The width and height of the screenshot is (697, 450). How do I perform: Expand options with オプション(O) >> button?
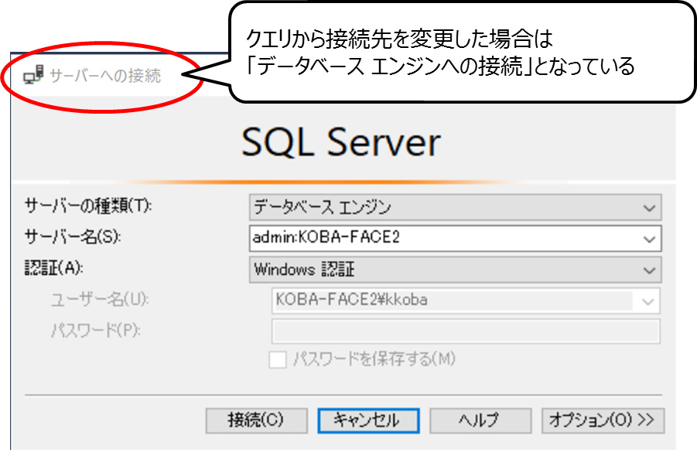603,421
